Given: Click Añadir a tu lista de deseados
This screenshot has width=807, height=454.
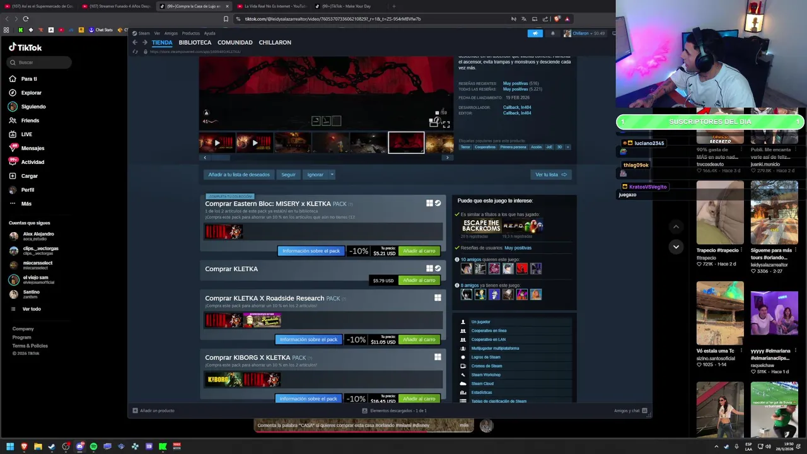Looking at the screenshot, I should [x=239, y=175].
